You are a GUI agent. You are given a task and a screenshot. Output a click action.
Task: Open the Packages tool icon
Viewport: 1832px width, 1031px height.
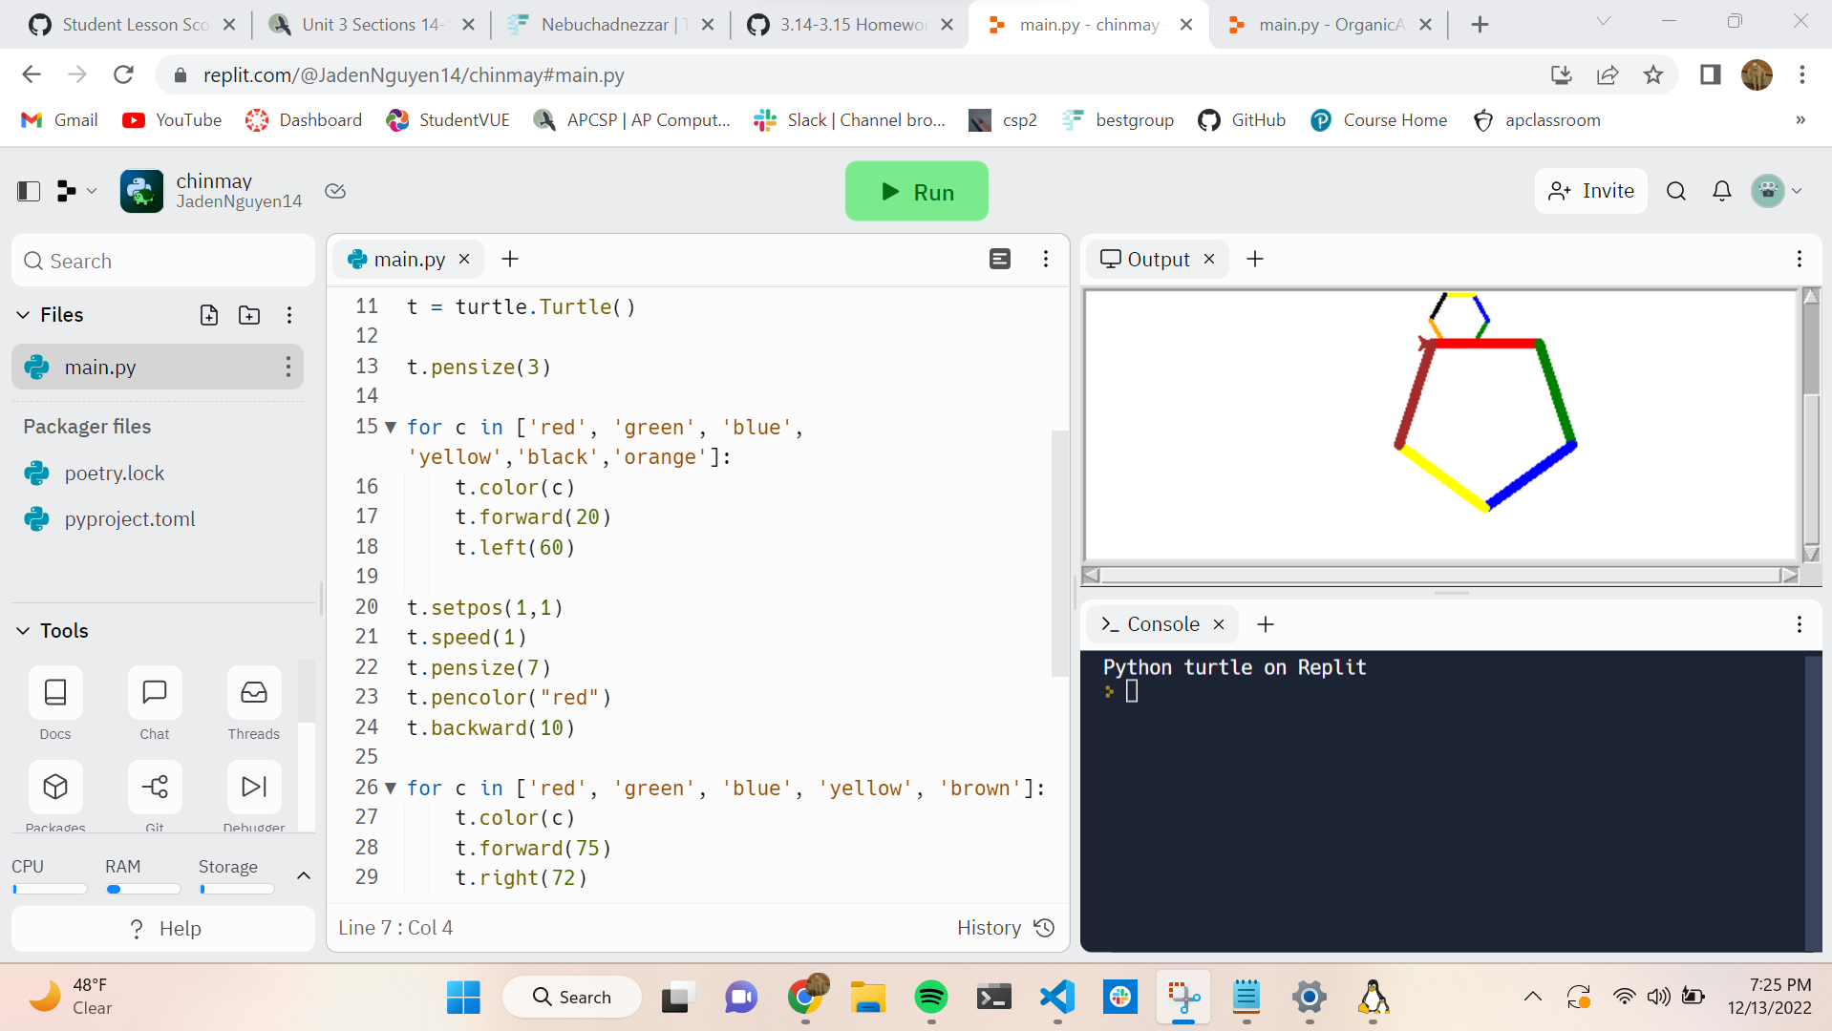pos(55,787)
